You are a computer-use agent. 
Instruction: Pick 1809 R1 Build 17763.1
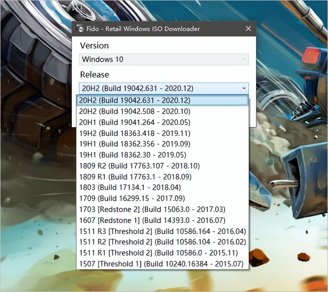pos(135,177)
